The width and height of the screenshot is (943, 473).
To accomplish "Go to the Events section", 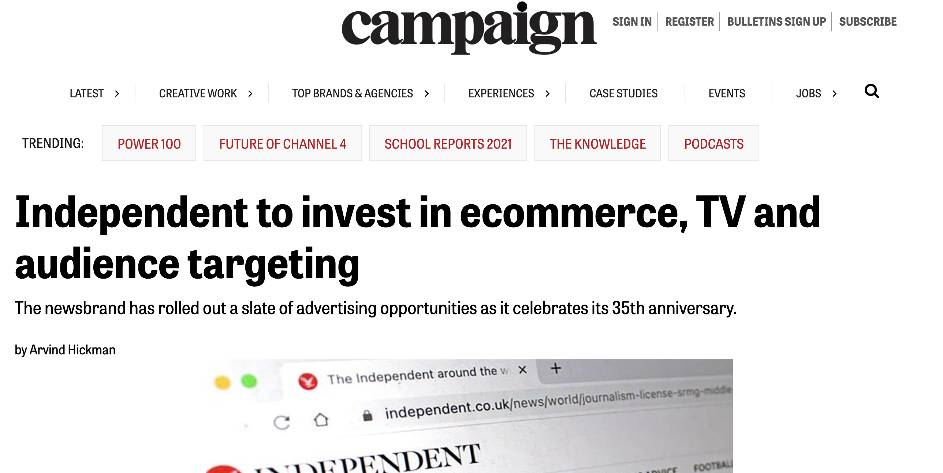I will pyautogui.click(x=727, y=94).
